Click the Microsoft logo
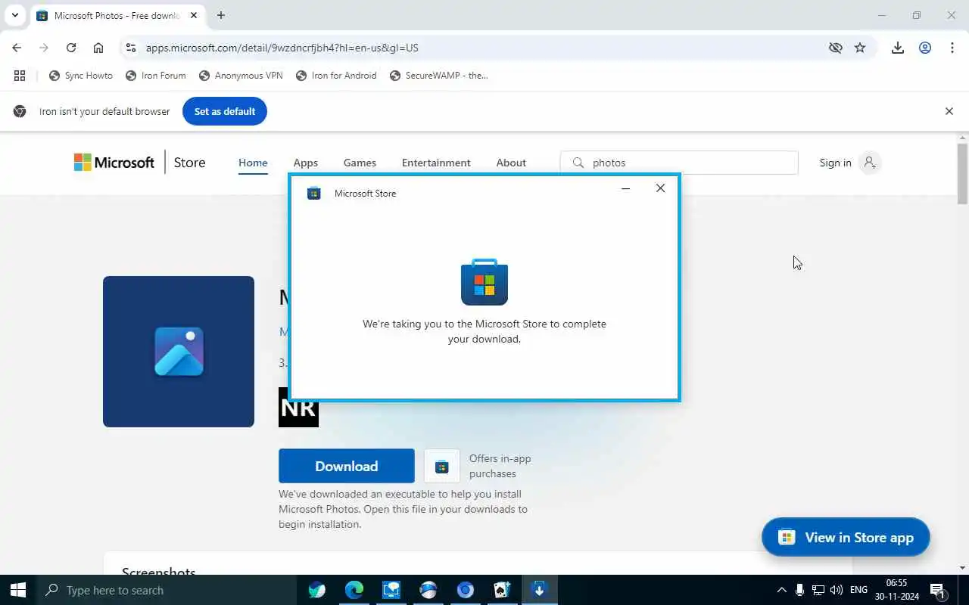The height and width of the screenshot is (605, 969). (114, 163)
